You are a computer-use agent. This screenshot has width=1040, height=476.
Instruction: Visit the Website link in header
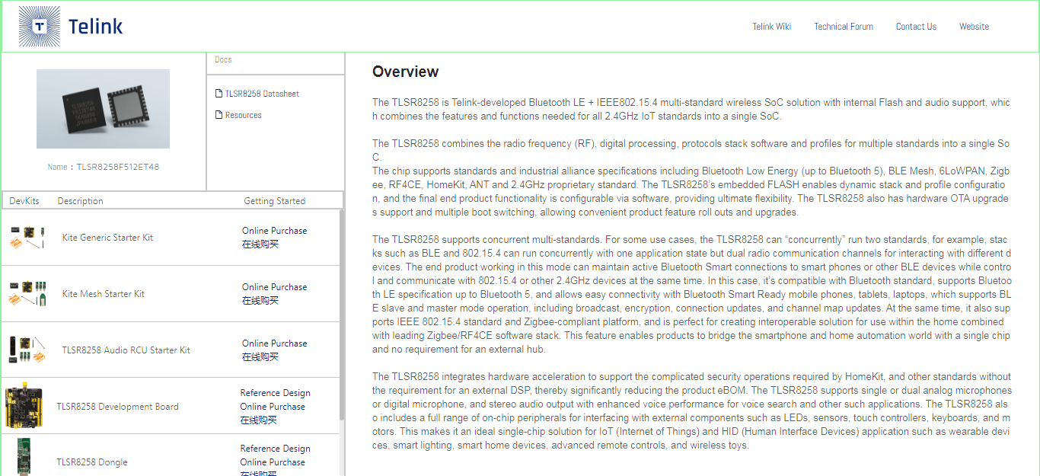pyautogui.click(x=974, y=27)
